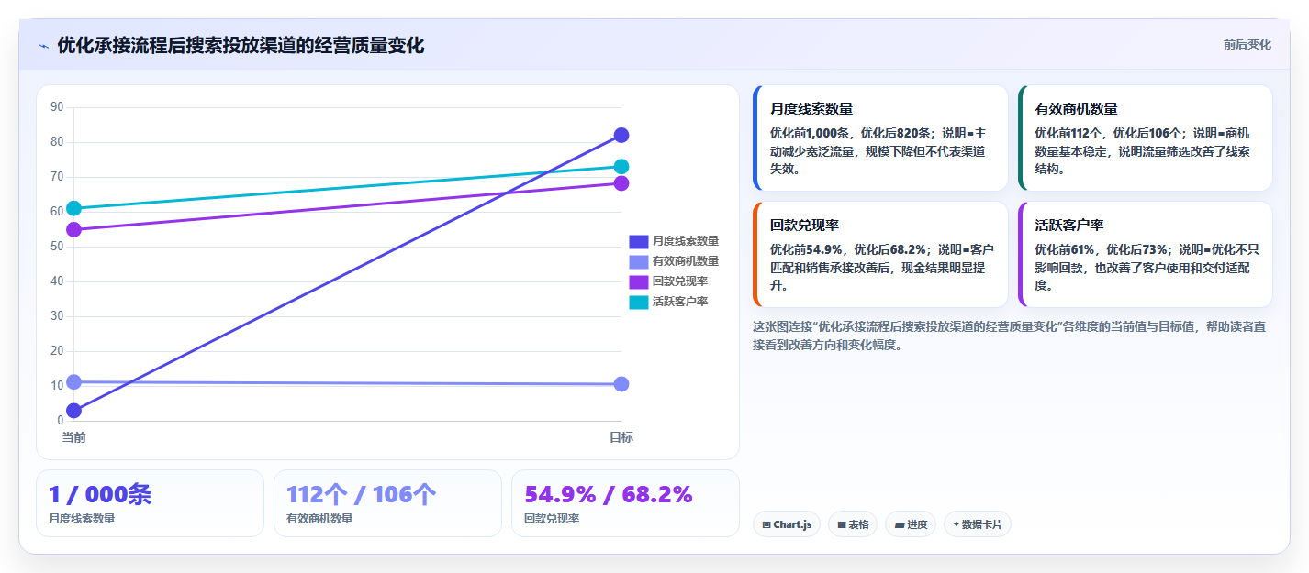1309x573 pixels.
Task: Toggle 活跃客户率 legend entry
Action: 668,302
